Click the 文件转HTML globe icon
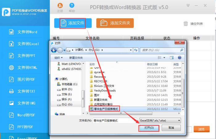216x139 pixels. (x=11, y=67)
